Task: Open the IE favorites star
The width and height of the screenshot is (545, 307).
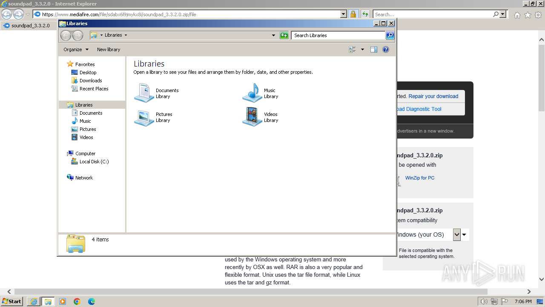Action: (528, 15)
